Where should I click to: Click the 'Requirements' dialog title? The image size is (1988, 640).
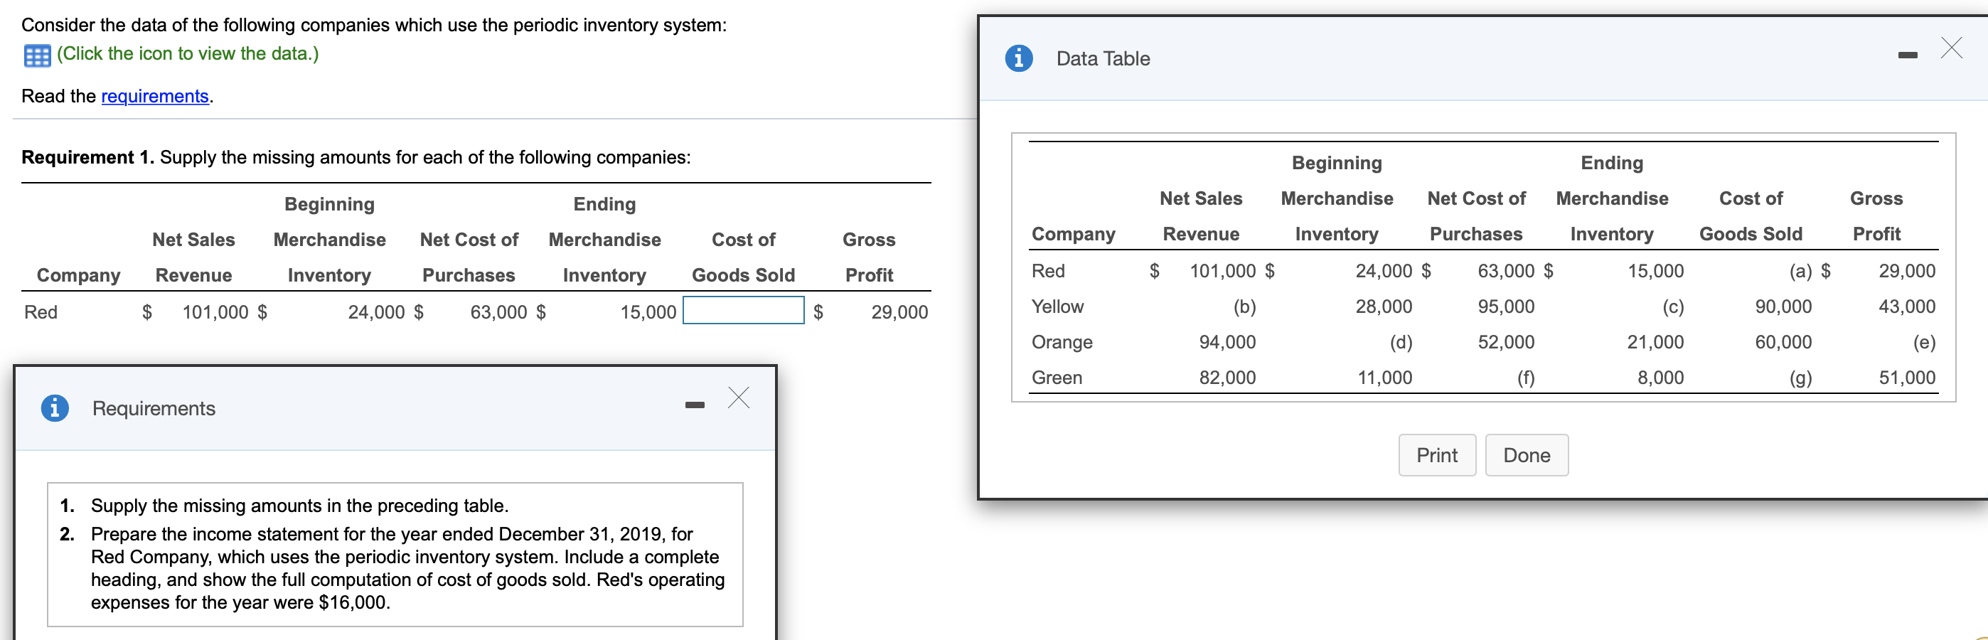[154, 408]
